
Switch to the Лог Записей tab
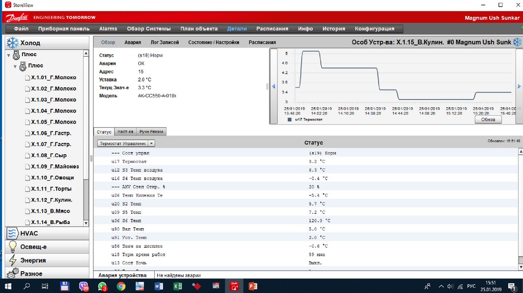164,43
